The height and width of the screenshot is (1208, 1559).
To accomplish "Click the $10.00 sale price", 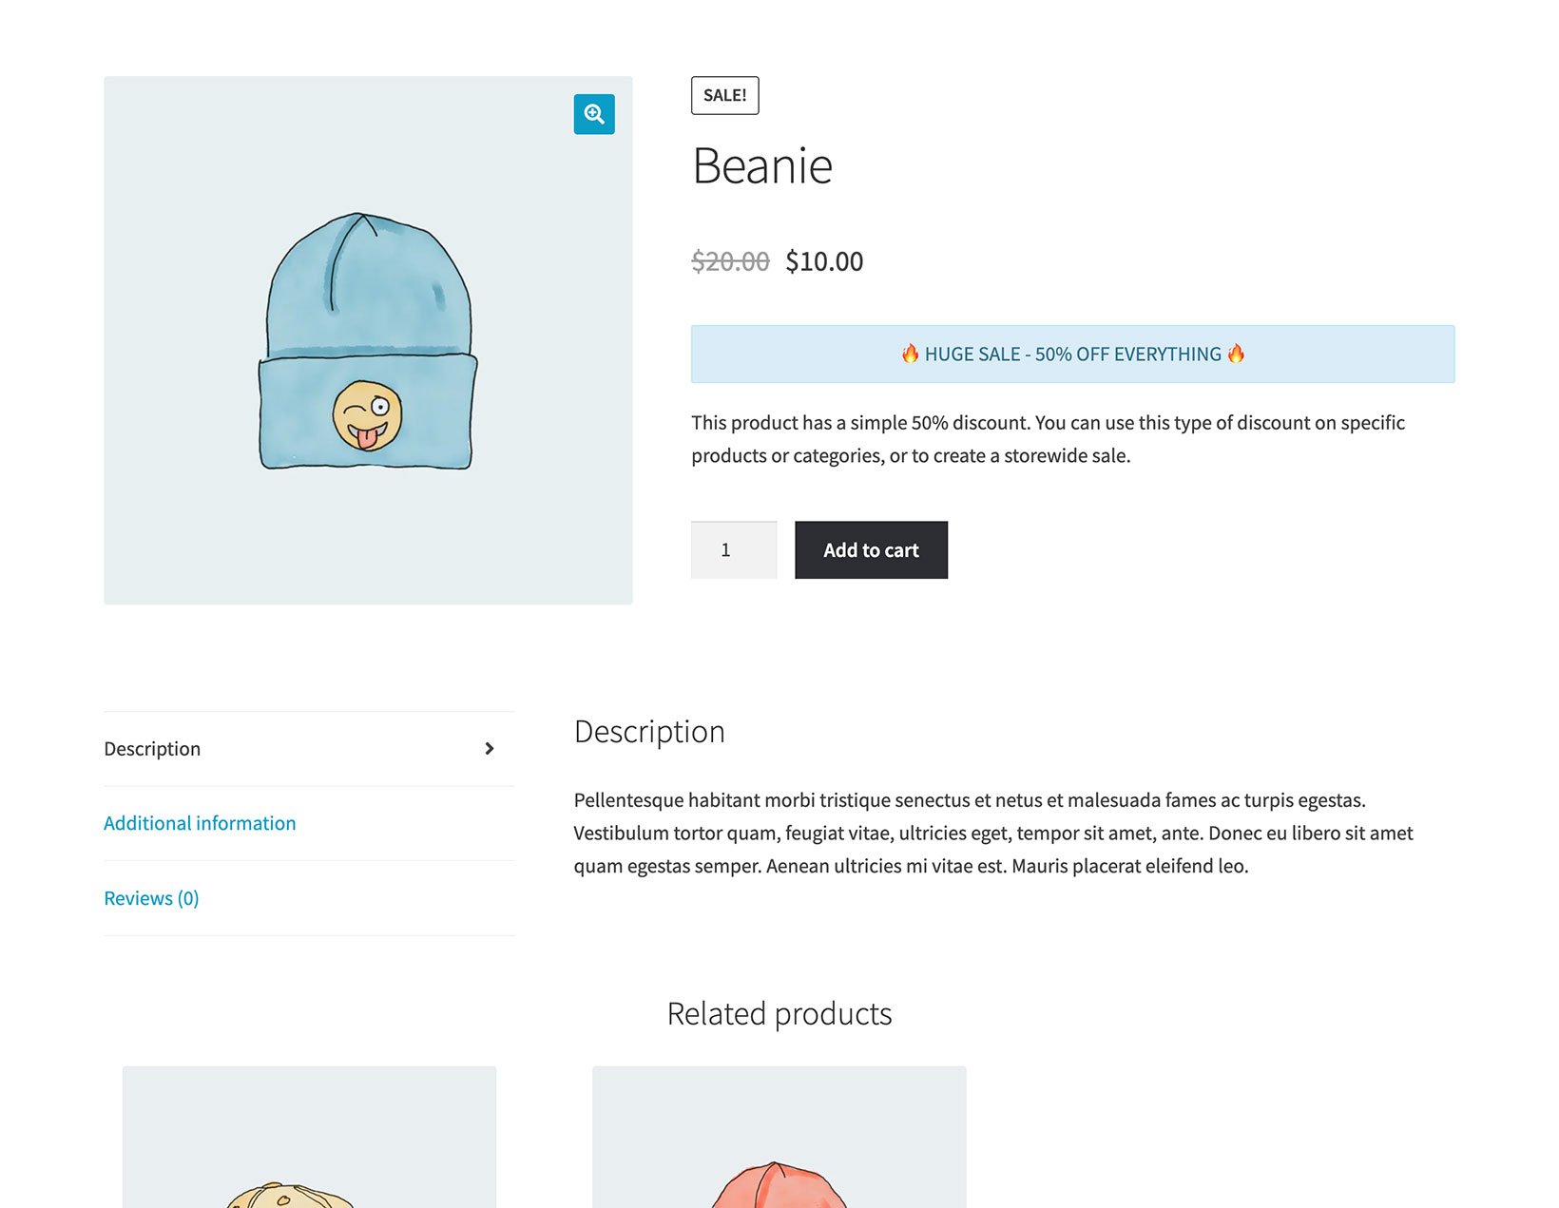I will point(823,260).
